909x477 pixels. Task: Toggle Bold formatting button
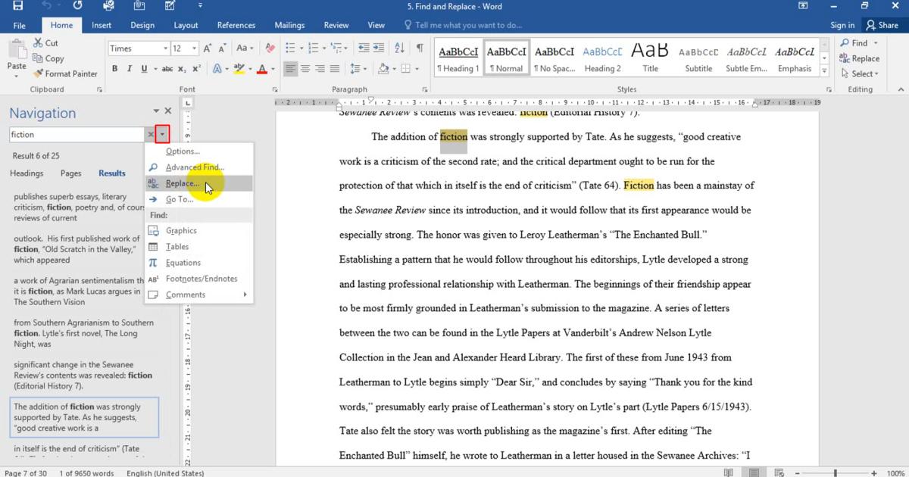click(x=115, y=69)
